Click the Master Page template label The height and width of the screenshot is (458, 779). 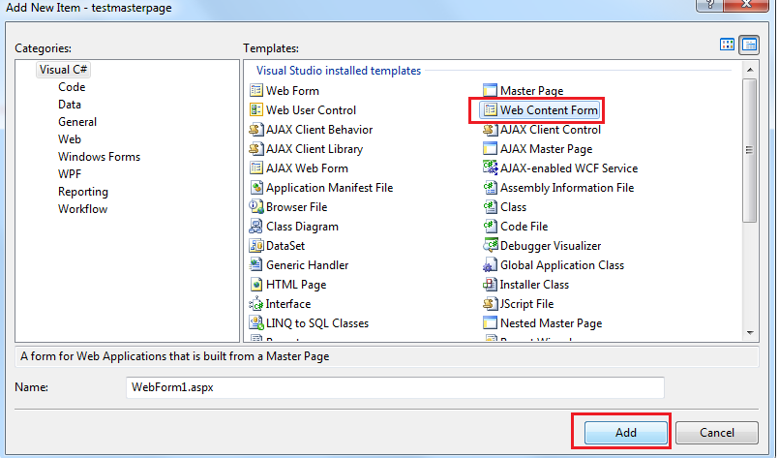tap(531, 91)
